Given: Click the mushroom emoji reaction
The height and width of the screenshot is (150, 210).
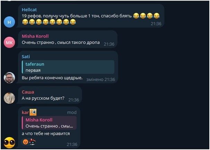Looking at the screenshot, I should click(x=33, y=142).
